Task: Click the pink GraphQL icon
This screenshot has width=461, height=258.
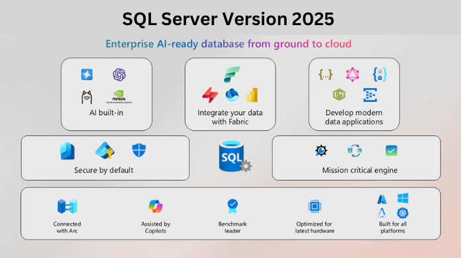Action: [x=352, y=74]
